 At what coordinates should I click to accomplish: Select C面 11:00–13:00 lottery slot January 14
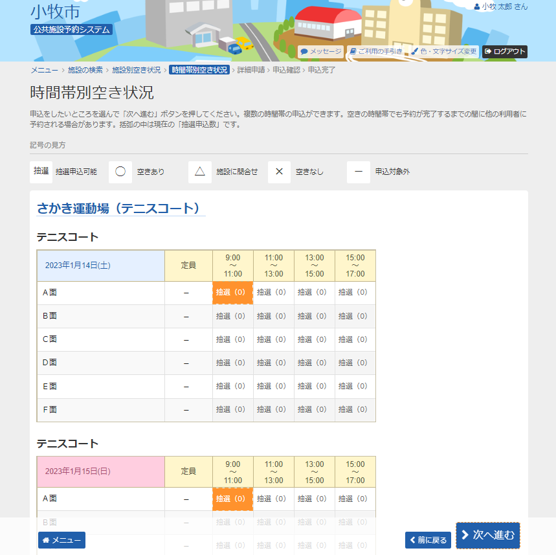pos(273,339)
